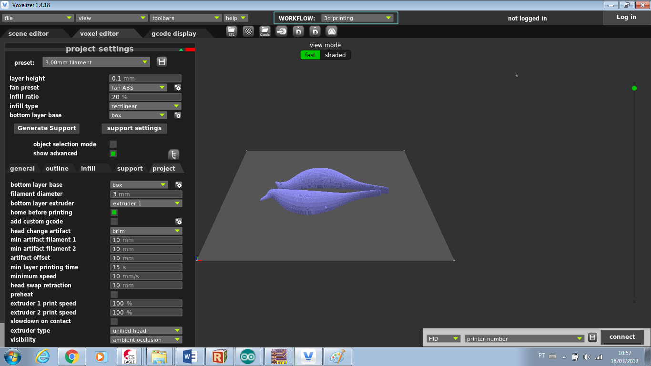Open the preset 3.00mm filament dropdown
651x366 pixels.
click(96, 62)
